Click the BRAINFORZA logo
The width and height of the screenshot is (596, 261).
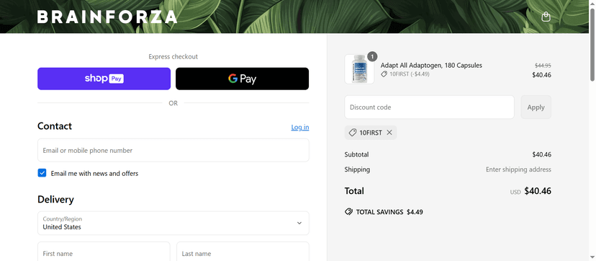tap(107, 17)
